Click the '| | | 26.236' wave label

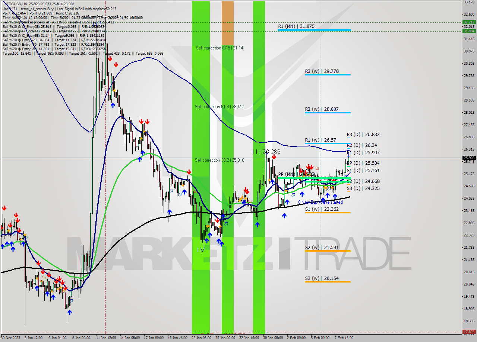[266, 152]
